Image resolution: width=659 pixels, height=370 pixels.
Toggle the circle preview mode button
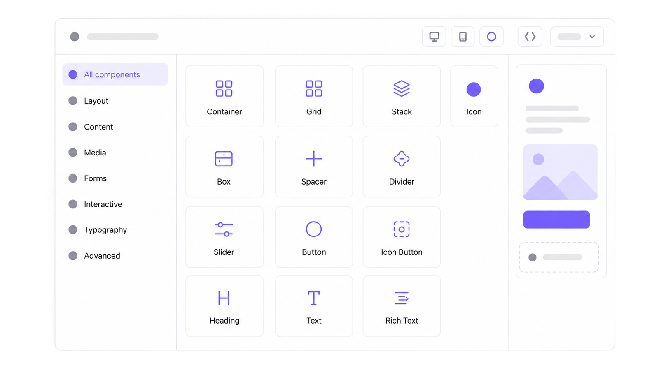tap(491, 37)
